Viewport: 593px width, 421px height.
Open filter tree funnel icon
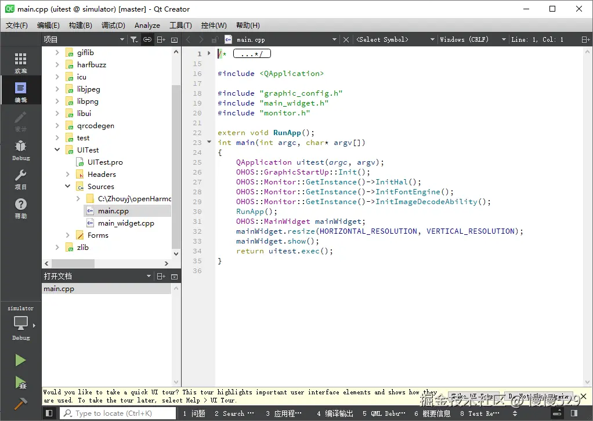[x=134, y=39]
